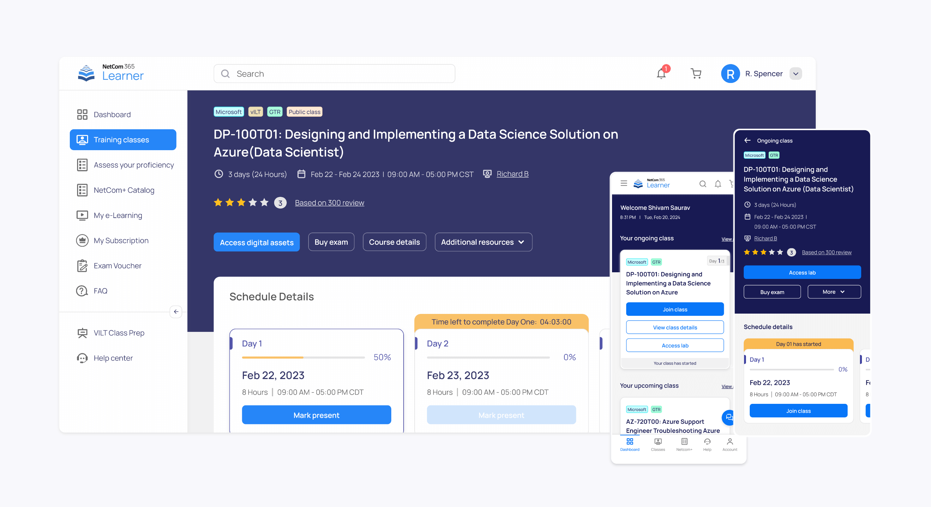
Task: Open the notifications bell in desktop header
Action: pos(662,73)
